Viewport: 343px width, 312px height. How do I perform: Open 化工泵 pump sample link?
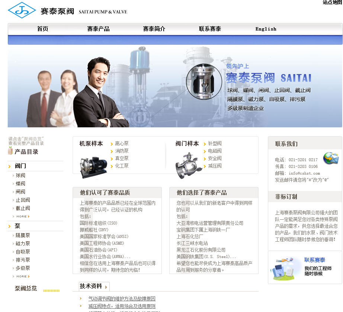pyautogui.click(x=122, y=166)
